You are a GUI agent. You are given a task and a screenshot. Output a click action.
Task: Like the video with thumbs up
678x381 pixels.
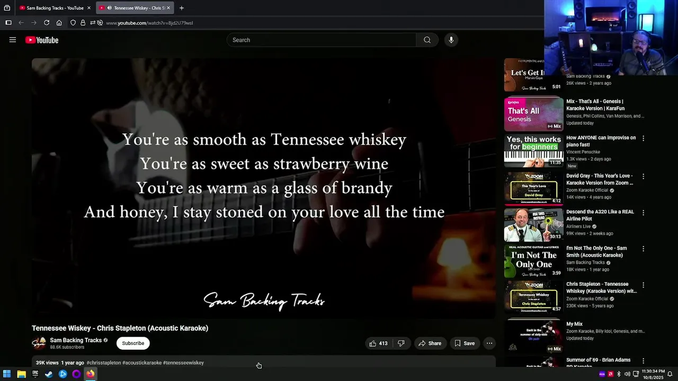click(378, 343)
